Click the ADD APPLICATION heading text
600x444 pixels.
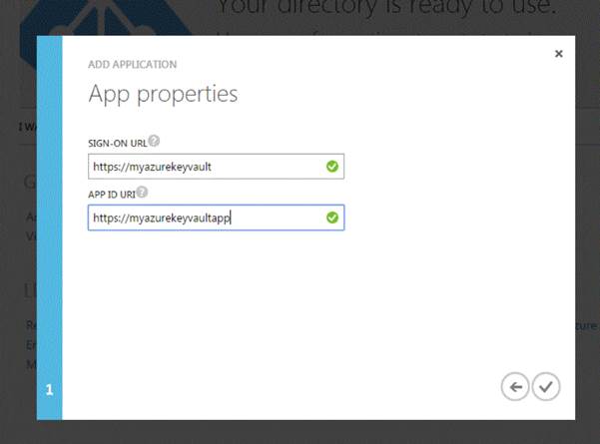(133, 64)
